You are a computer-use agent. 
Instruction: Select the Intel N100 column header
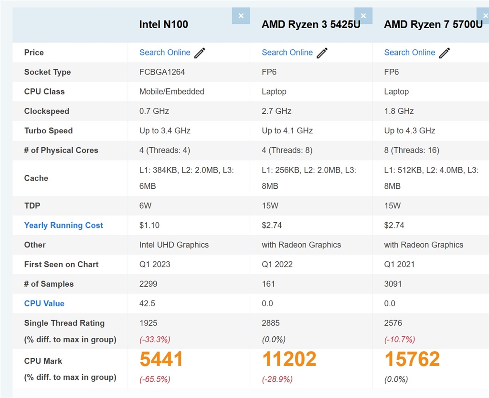point(164,24)
